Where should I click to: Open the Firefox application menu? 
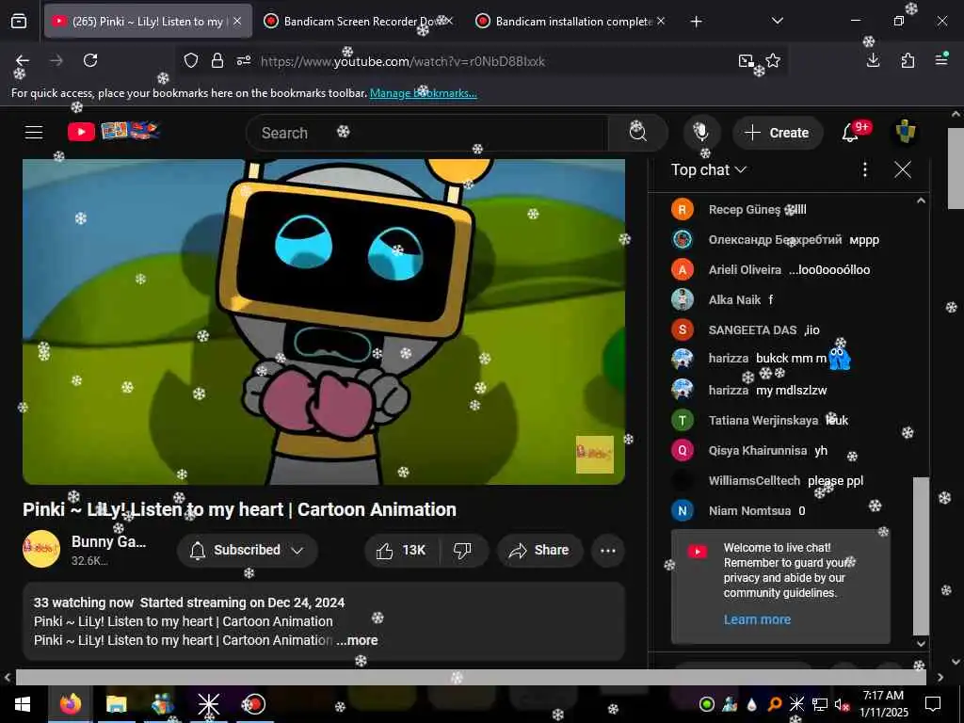(941, 59)
